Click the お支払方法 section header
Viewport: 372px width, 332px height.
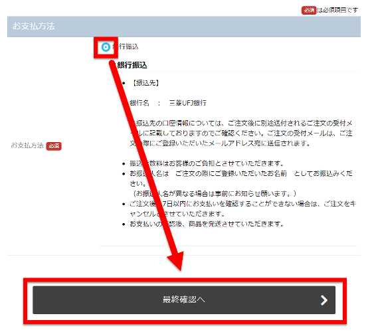tap(184, 27)
